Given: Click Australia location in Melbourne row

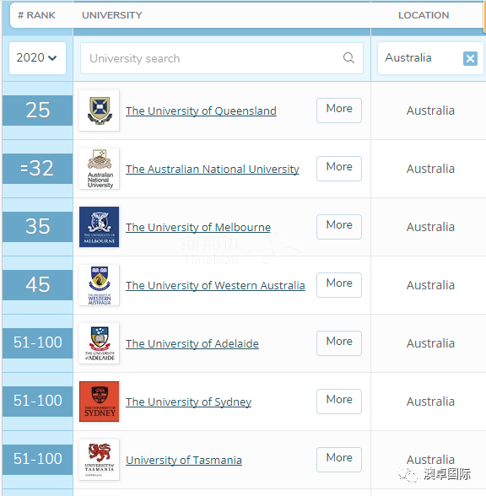Looking at the screenshot, I should (x=430, y=227).
